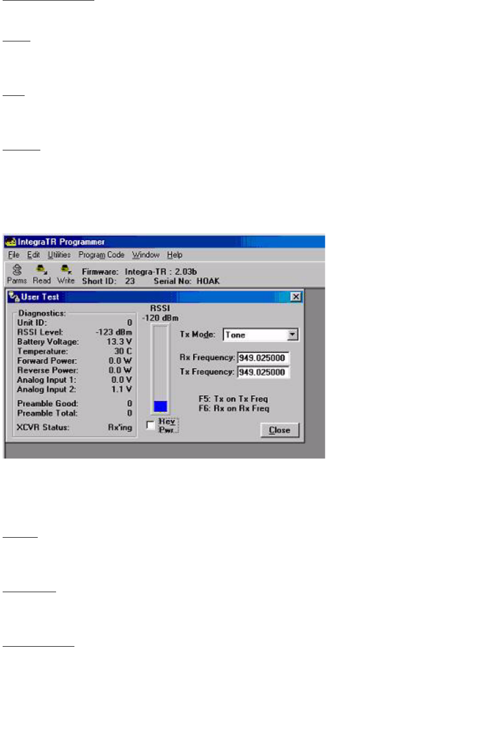
Task: Click the Short ID: 23 text
Action: pos(108,281)
